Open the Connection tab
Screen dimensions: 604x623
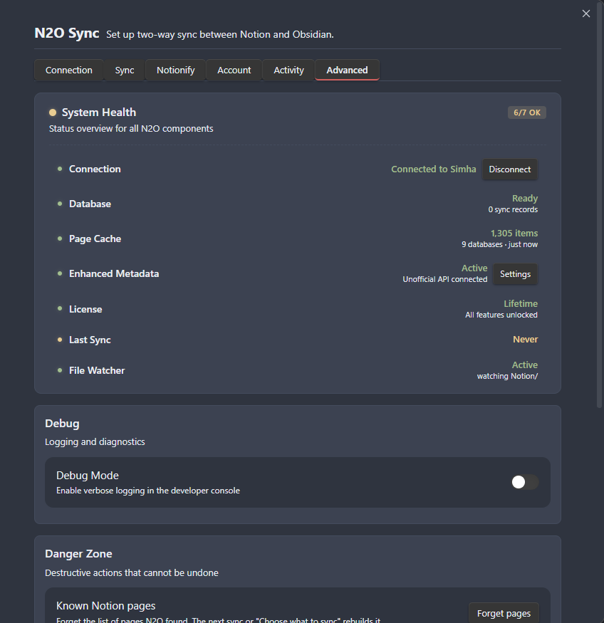click(69, 70)
